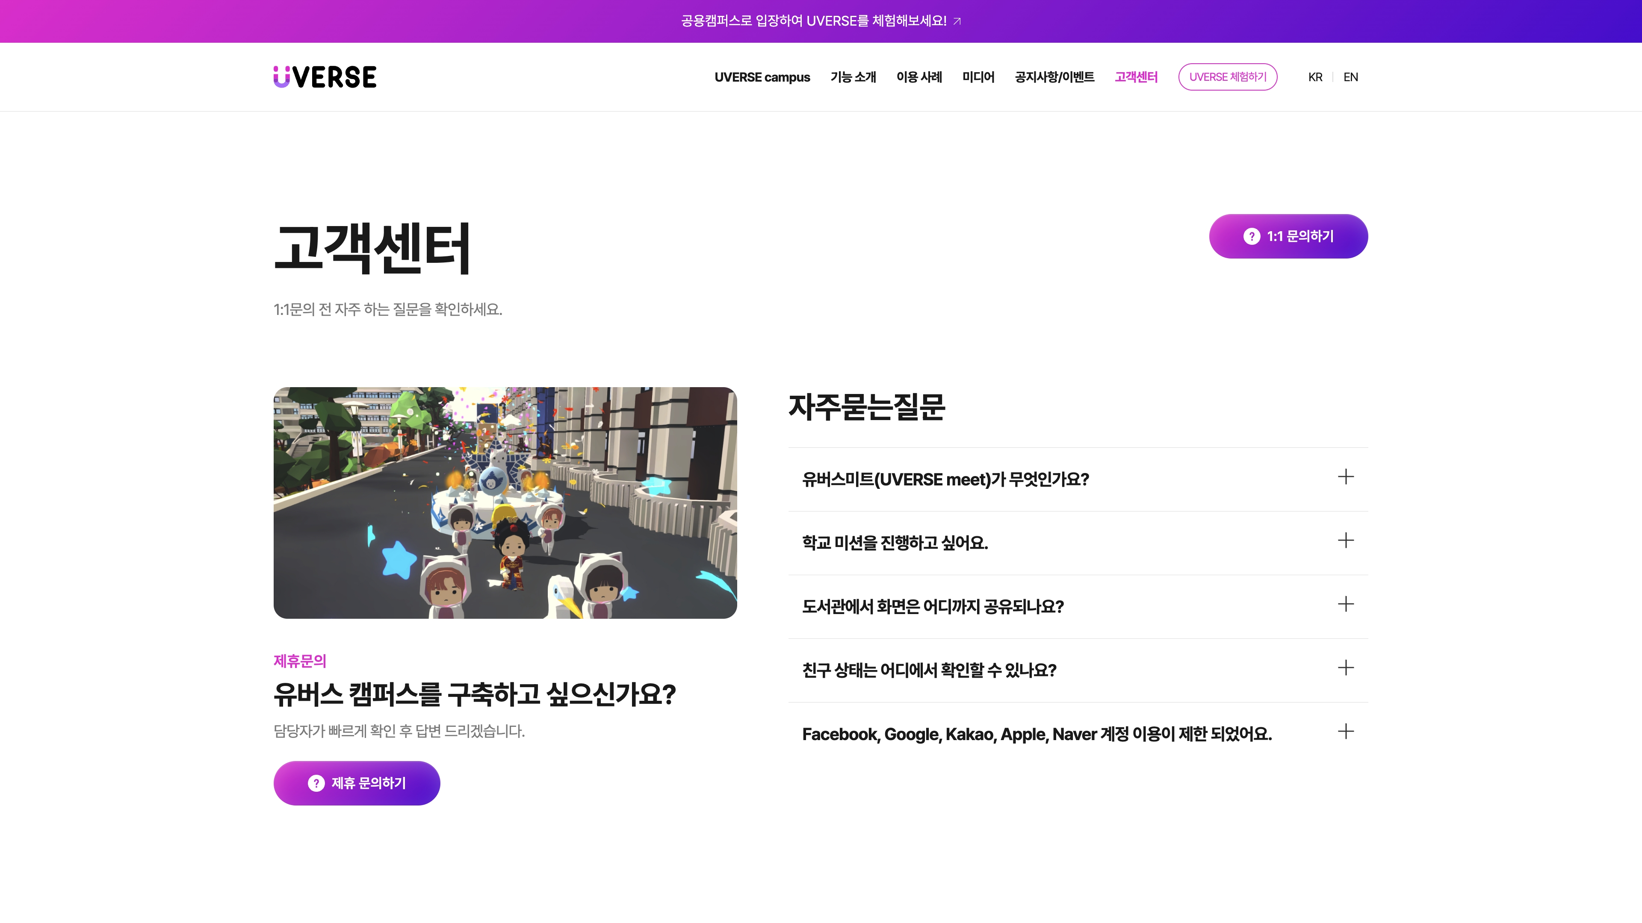
Task: Switch language to EN
Action: [x=1351, y=77]
